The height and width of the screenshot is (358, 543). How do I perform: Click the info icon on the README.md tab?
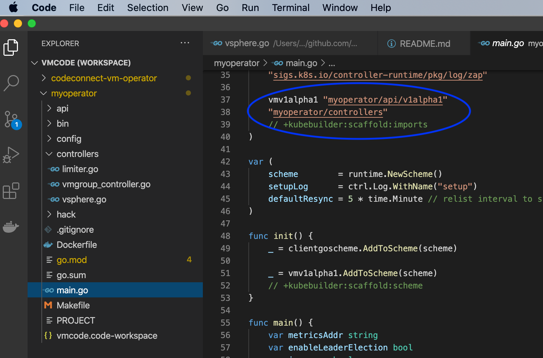tap(392, 44)
